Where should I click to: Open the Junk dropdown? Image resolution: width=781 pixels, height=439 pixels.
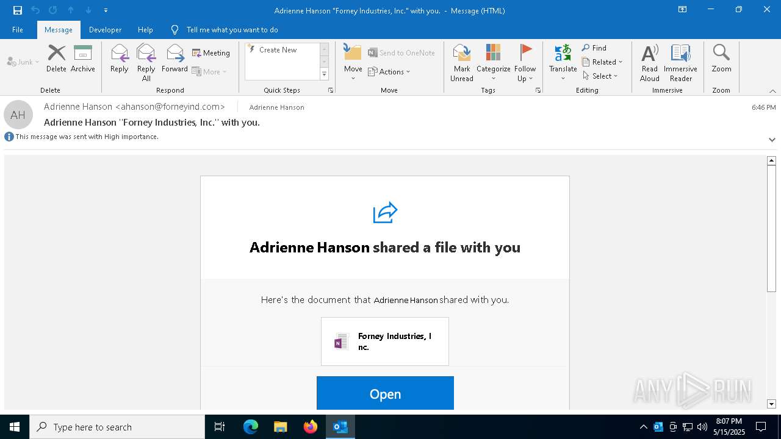coord(23,62)
